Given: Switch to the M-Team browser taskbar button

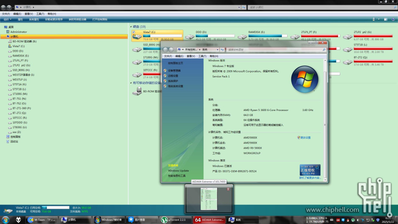Looking at the screenshot, I should [42, 220].
